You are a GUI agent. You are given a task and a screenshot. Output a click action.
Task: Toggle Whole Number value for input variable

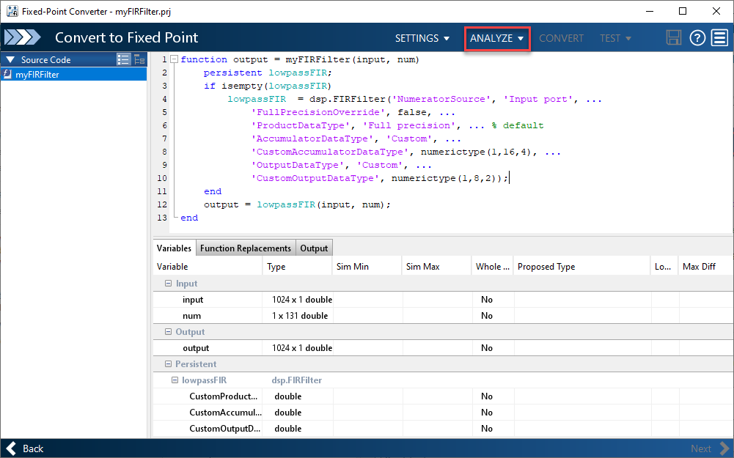[x=487, y=300]
